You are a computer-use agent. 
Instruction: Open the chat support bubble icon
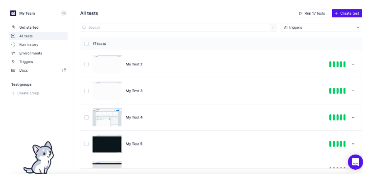(355, 162)
